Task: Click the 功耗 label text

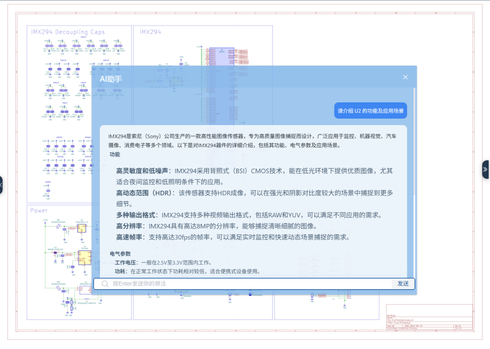Action: point(120,271)
